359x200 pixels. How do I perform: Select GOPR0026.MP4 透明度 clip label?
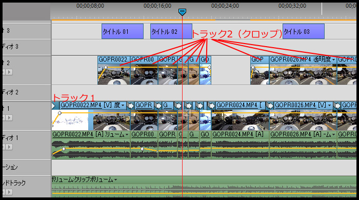pos(301,59)
